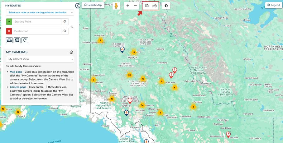Collapse the side panel with the arrow
283x143 pixels.
pos(78,6)
